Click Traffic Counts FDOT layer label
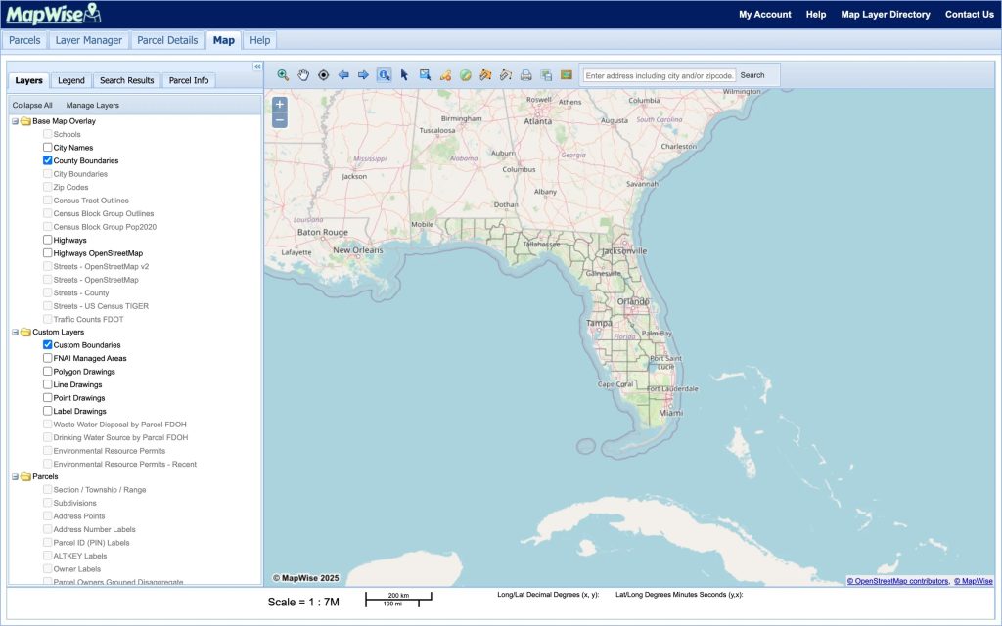 (x=88, y=319)
